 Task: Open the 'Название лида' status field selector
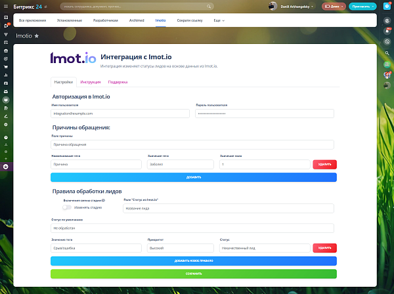coord(229,209)
